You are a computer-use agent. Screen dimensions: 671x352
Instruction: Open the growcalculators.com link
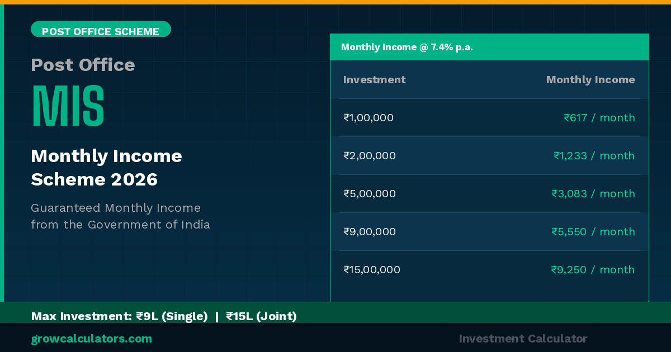91,339
